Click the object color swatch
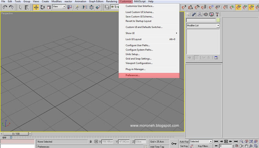 [x=218, y=20]
